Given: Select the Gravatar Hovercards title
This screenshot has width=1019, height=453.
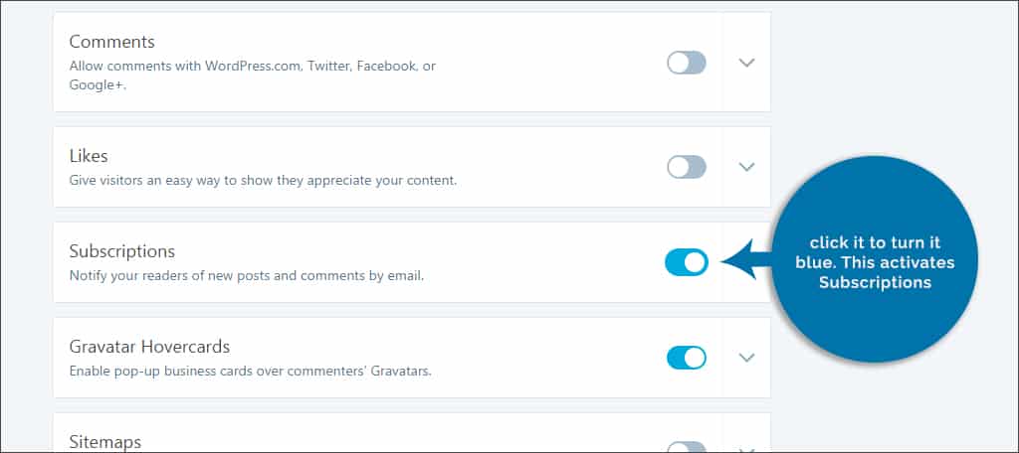Looking at the screenshot, I should (x=149, y=347).
